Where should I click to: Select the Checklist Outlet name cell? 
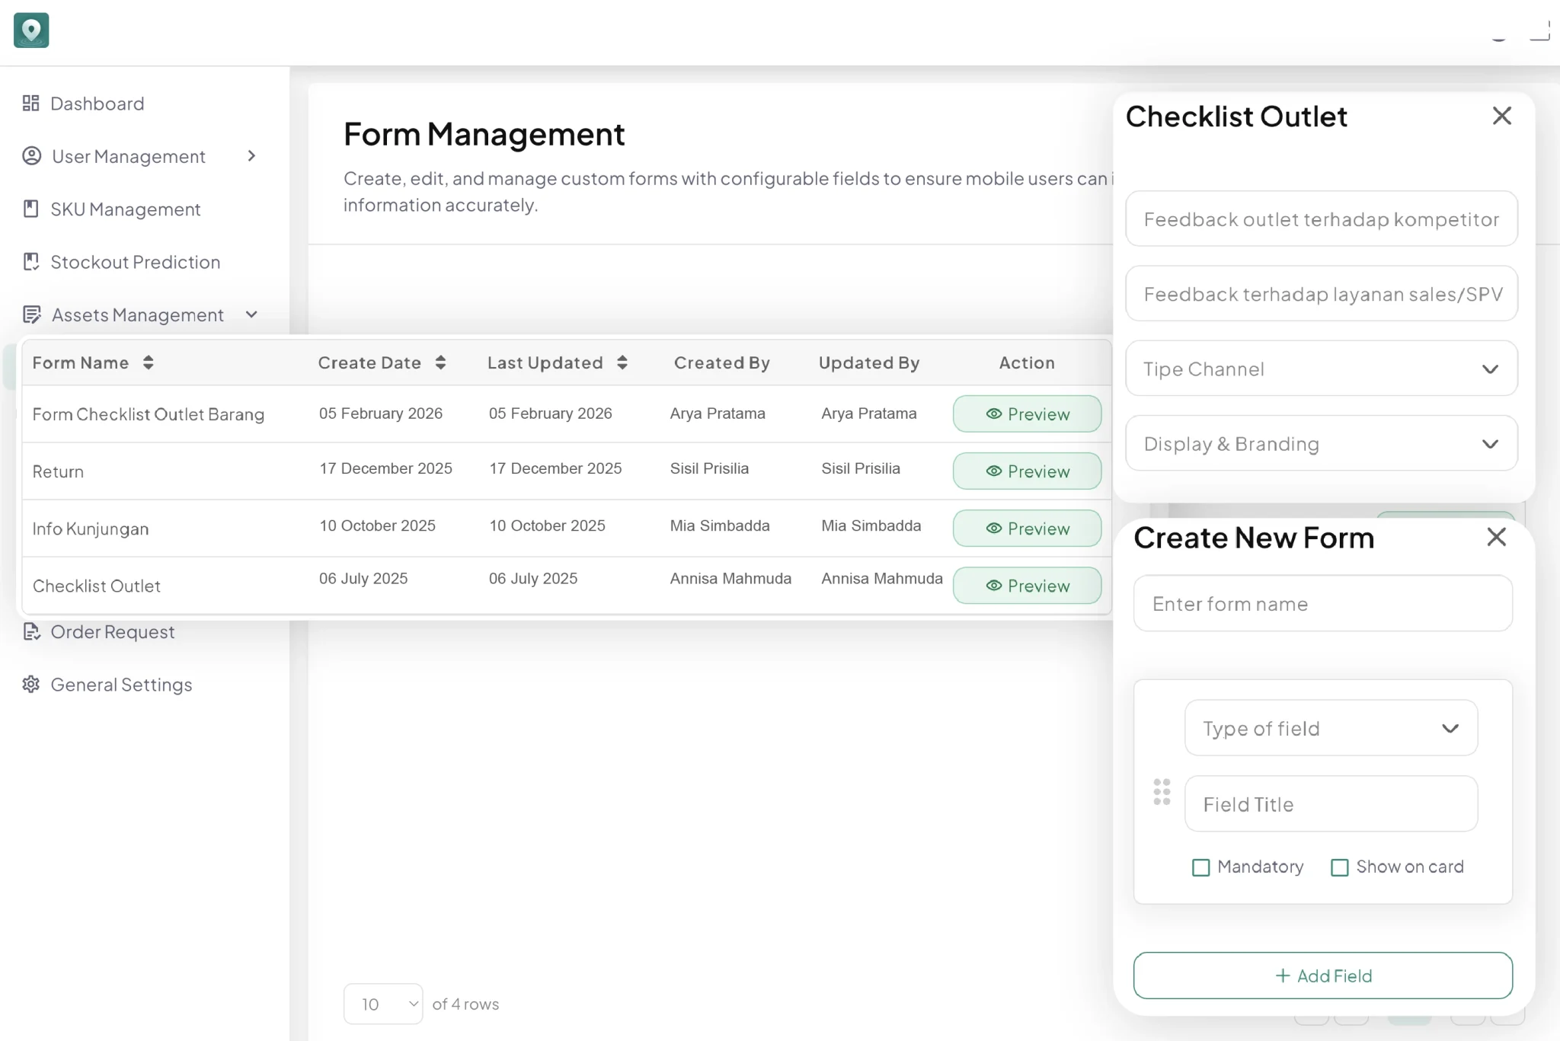coord(97,586)
